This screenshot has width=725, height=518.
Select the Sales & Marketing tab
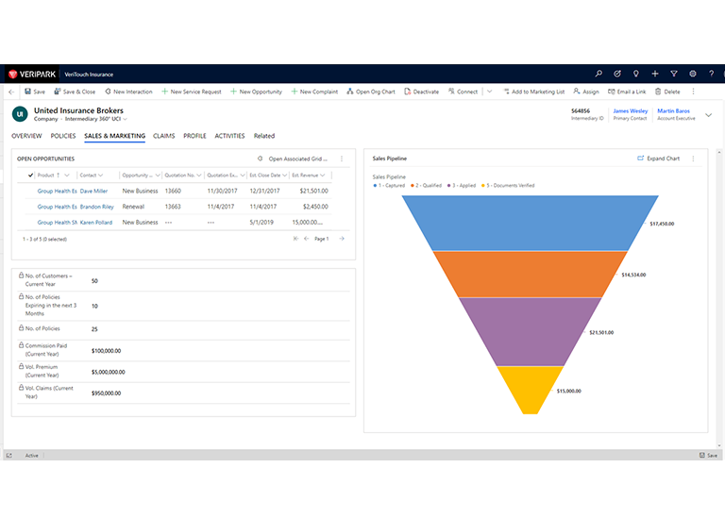(114, 136)
